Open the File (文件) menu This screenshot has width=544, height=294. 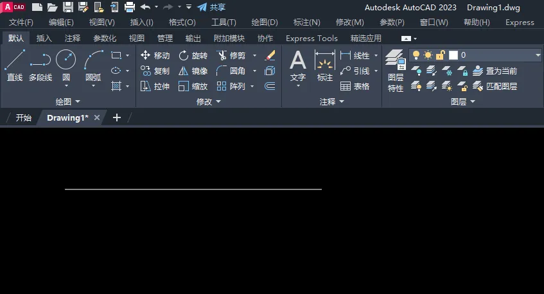pos(21,22)
